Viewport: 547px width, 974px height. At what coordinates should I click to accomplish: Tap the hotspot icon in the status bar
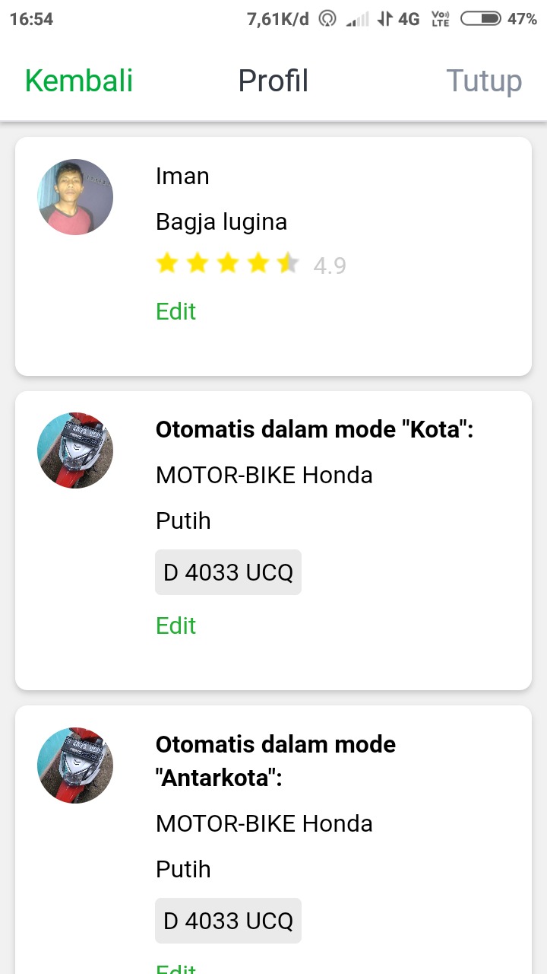tap(327, 19)
